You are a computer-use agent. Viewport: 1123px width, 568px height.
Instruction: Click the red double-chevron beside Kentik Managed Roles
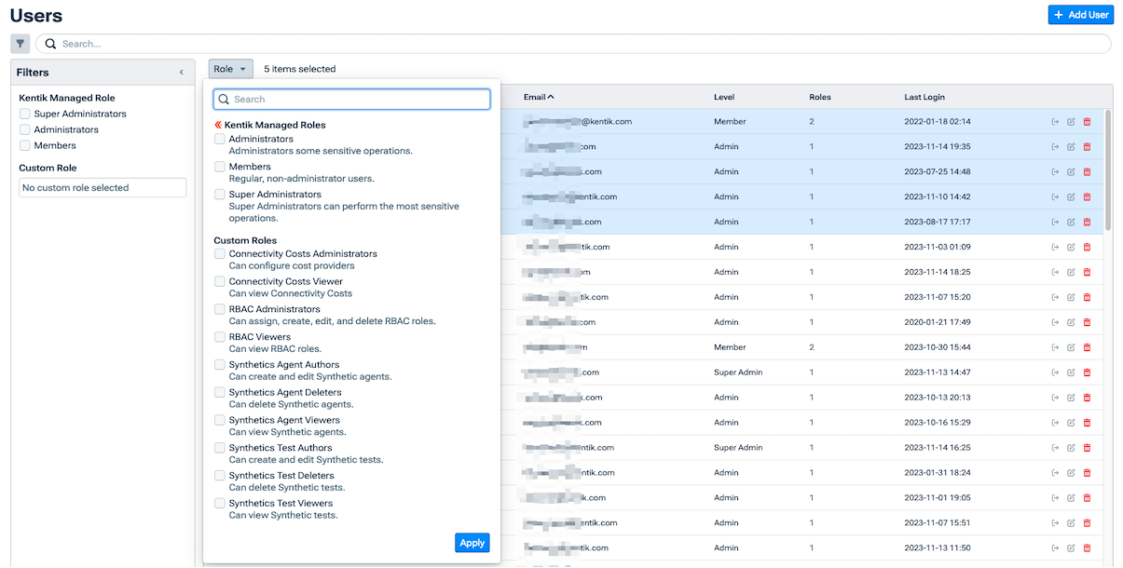[x=218, y=125]
